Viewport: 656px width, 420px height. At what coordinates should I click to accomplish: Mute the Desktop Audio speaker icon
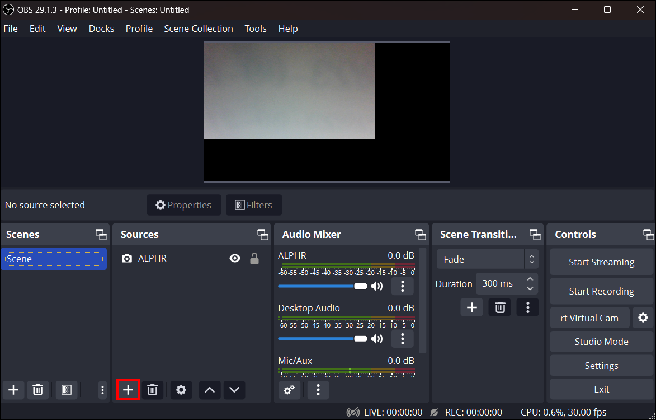point(377,338)
